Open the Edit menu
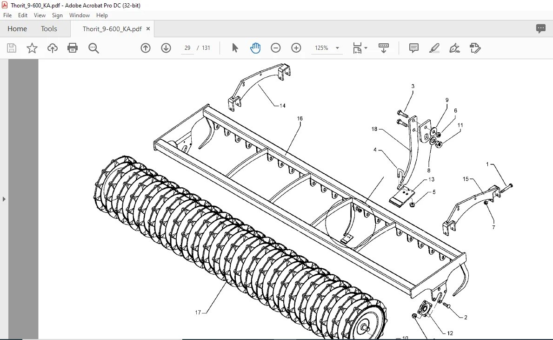553x340 pixels. (x=23, y=15)
